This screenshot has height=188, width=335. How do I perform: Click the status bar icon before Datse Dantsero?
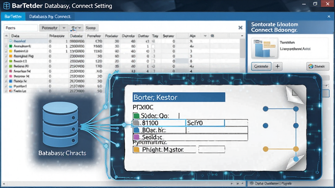[x=252, y=183]
